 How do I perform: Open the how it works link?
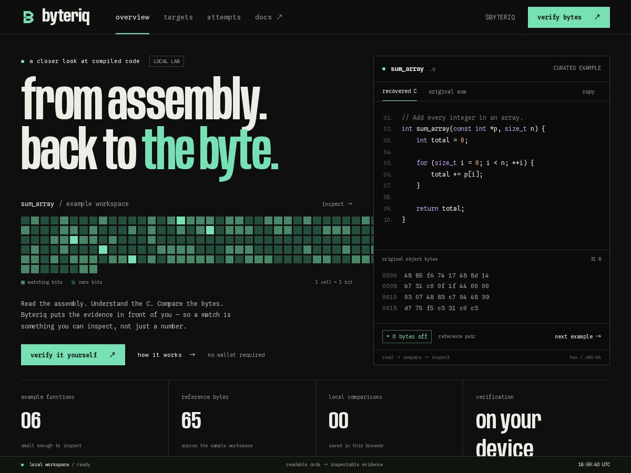[166, 355]
